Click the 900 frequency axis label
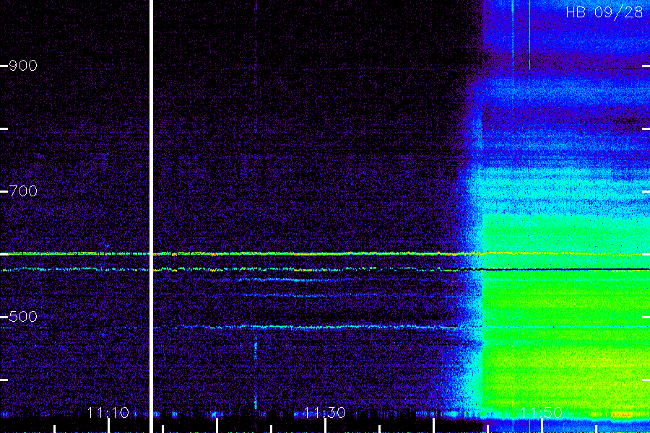 pos(23,66)
